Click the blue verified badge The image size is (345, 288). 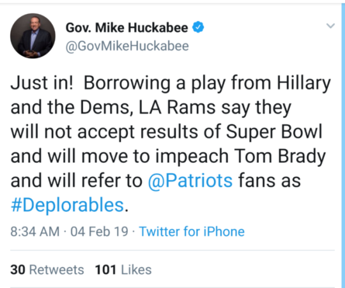pyautogui.click(x=198, y=27)
